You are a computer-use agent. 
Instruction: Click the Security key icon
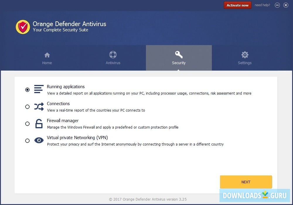179,54
